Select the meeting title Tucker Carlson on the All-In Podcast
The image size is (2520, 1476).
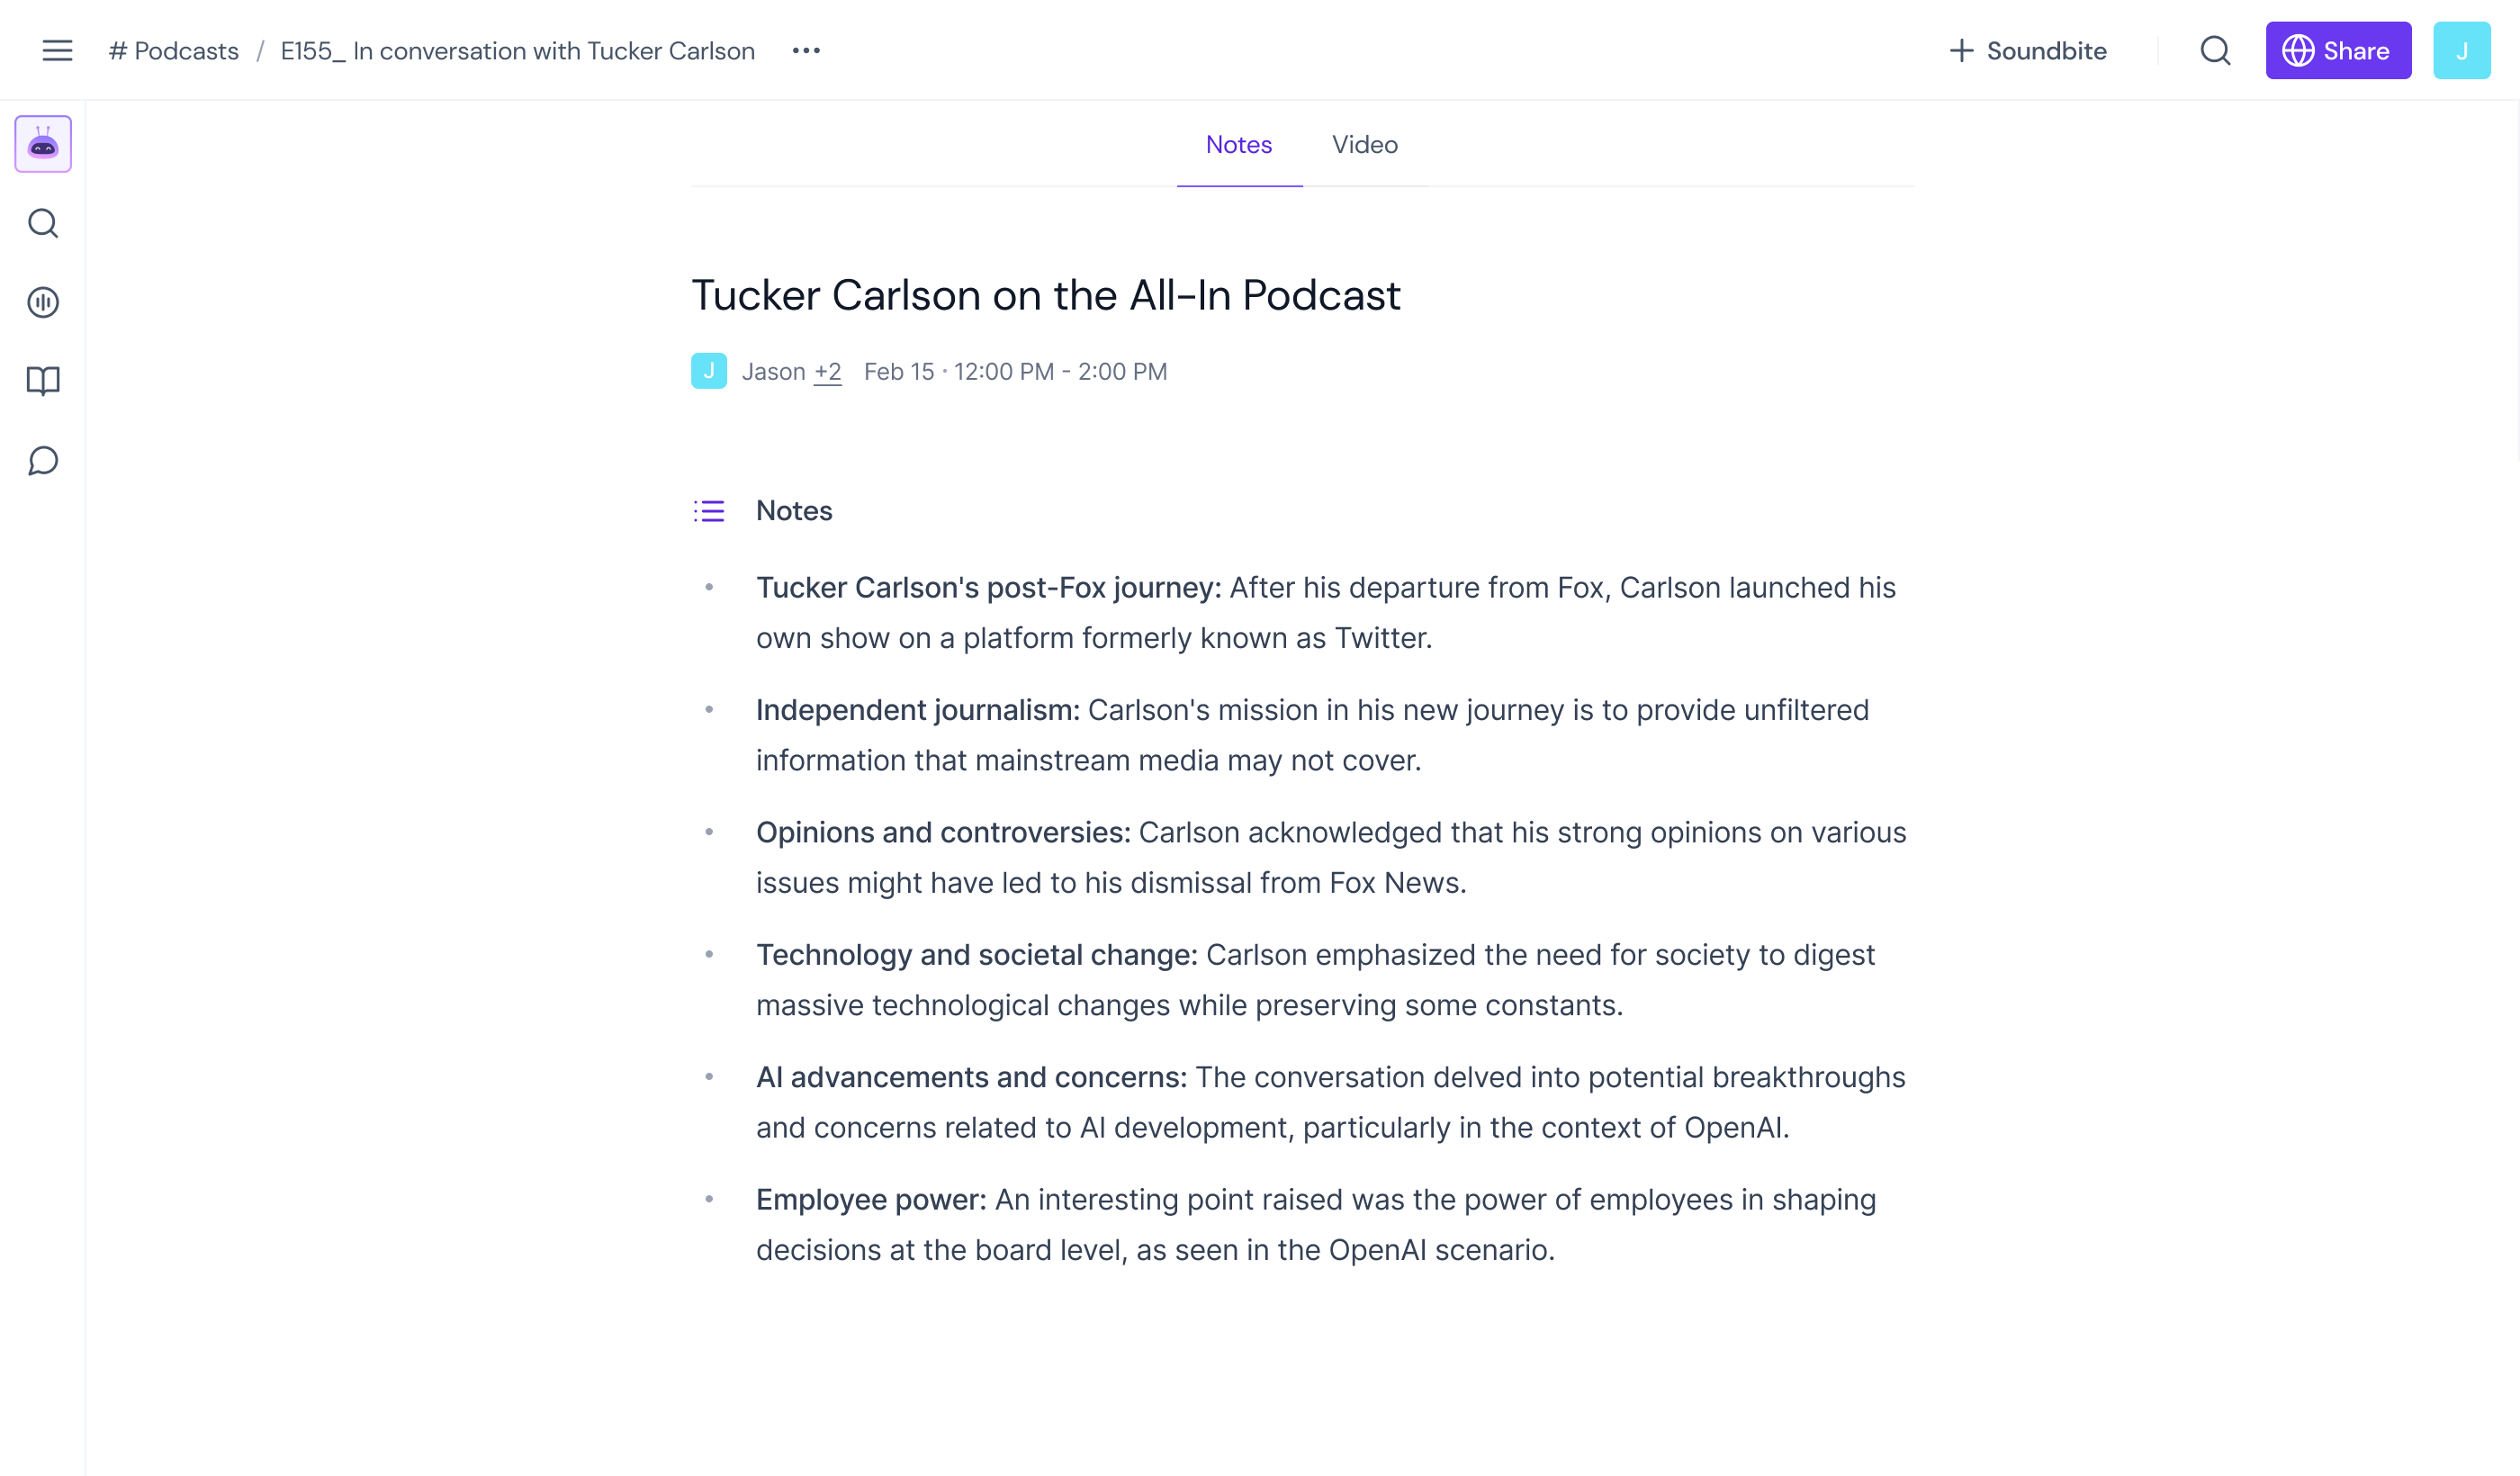tap(1046, 294)
